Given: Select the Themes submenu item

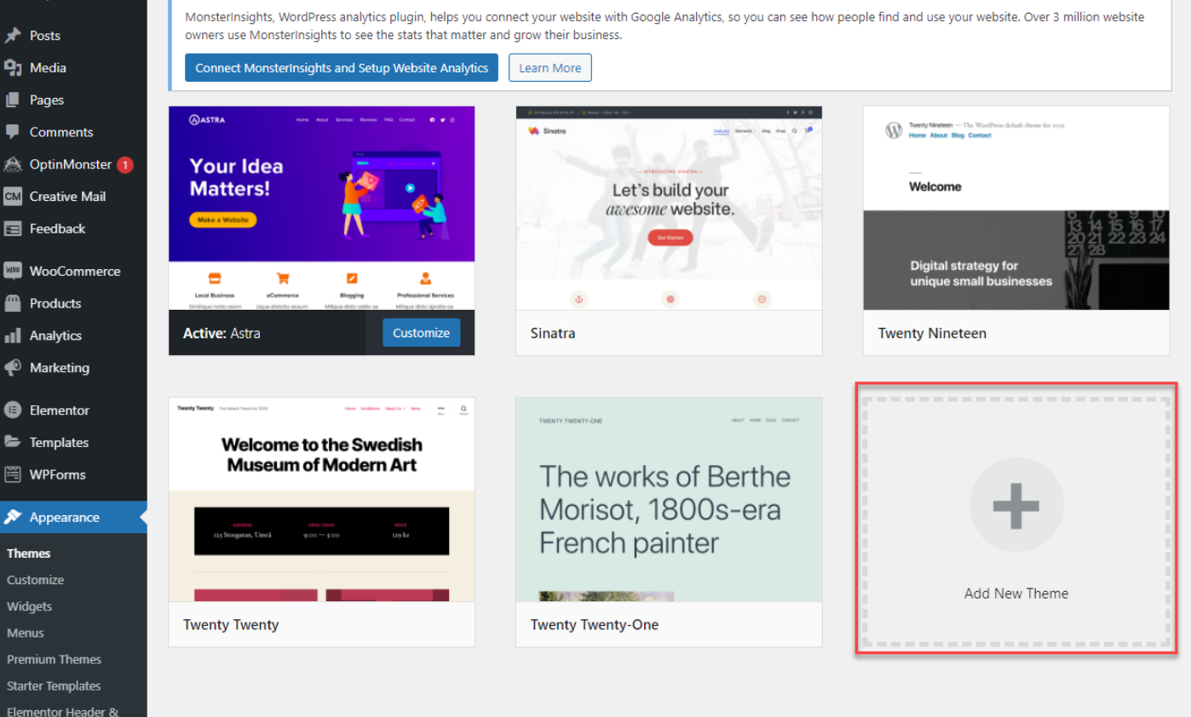Looking at the screenshot, I should [29, 554].
